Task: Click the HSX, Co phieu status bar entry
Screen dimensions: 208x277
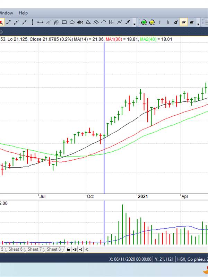Action: (x=193, y=259)
